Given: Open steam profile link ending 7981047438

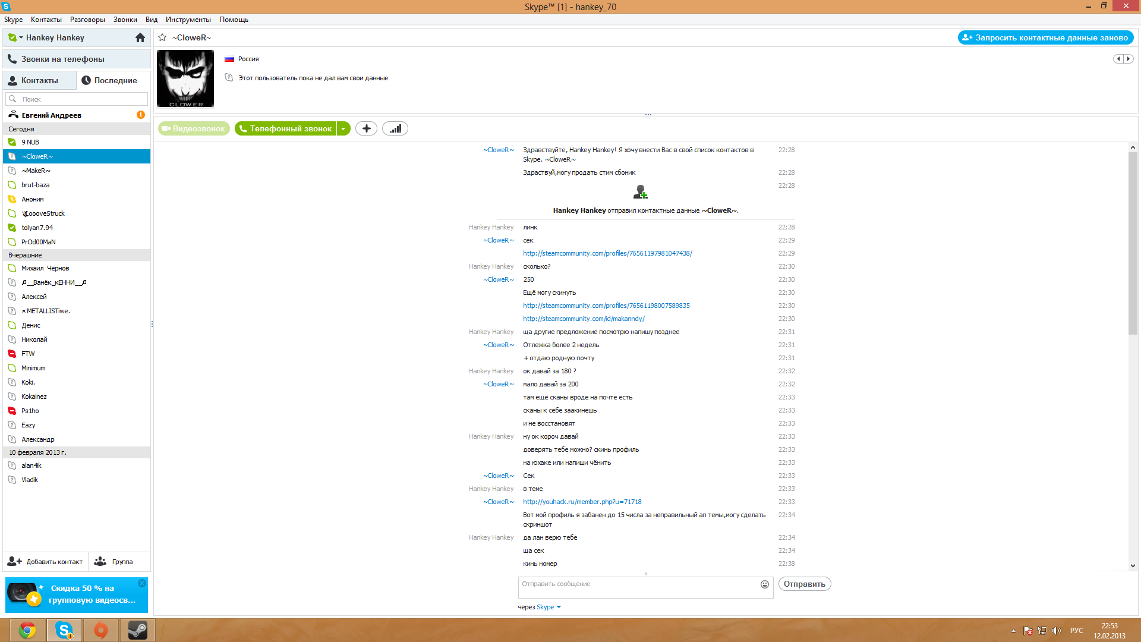Looking at the screenshot, I should [607, 253].
